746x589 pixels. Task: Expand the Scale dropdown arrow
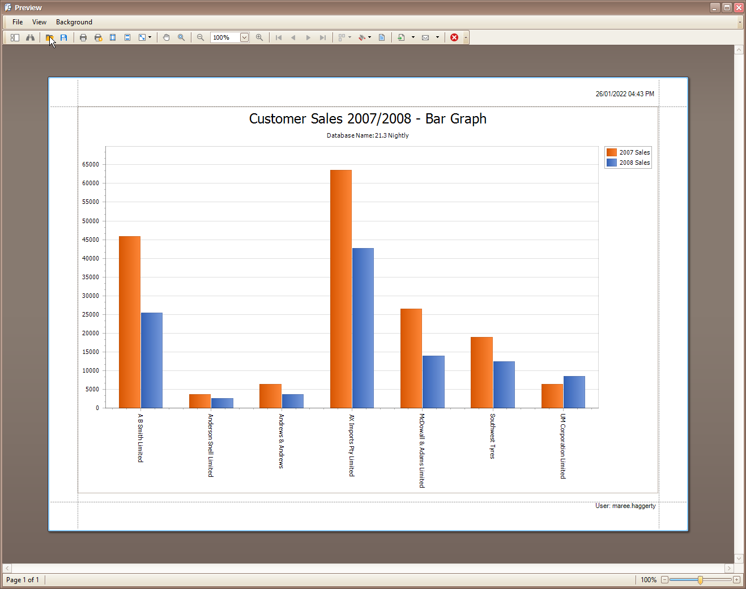(x=150, y=37)
